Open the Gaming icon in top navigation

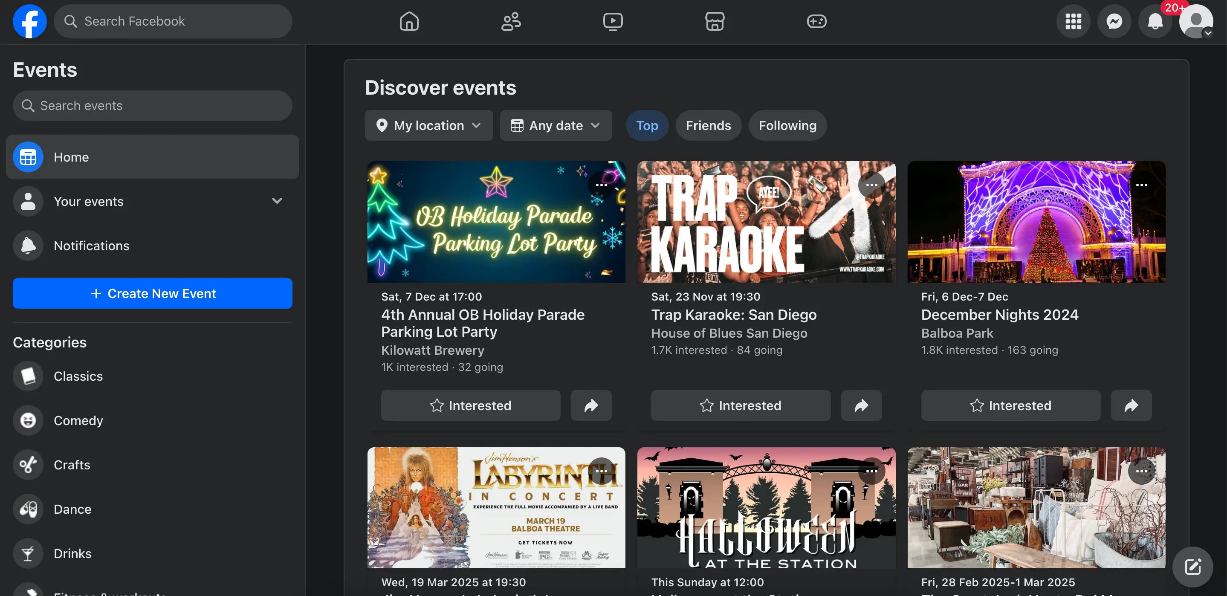tap(816, 21)
